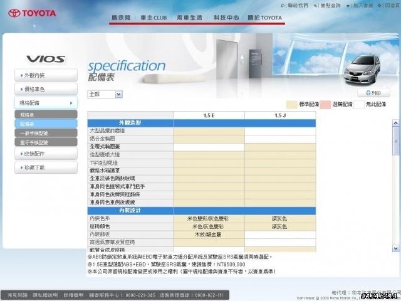
Task: Click the 鋁合金輪圈 row label
Action: (102, 139)
